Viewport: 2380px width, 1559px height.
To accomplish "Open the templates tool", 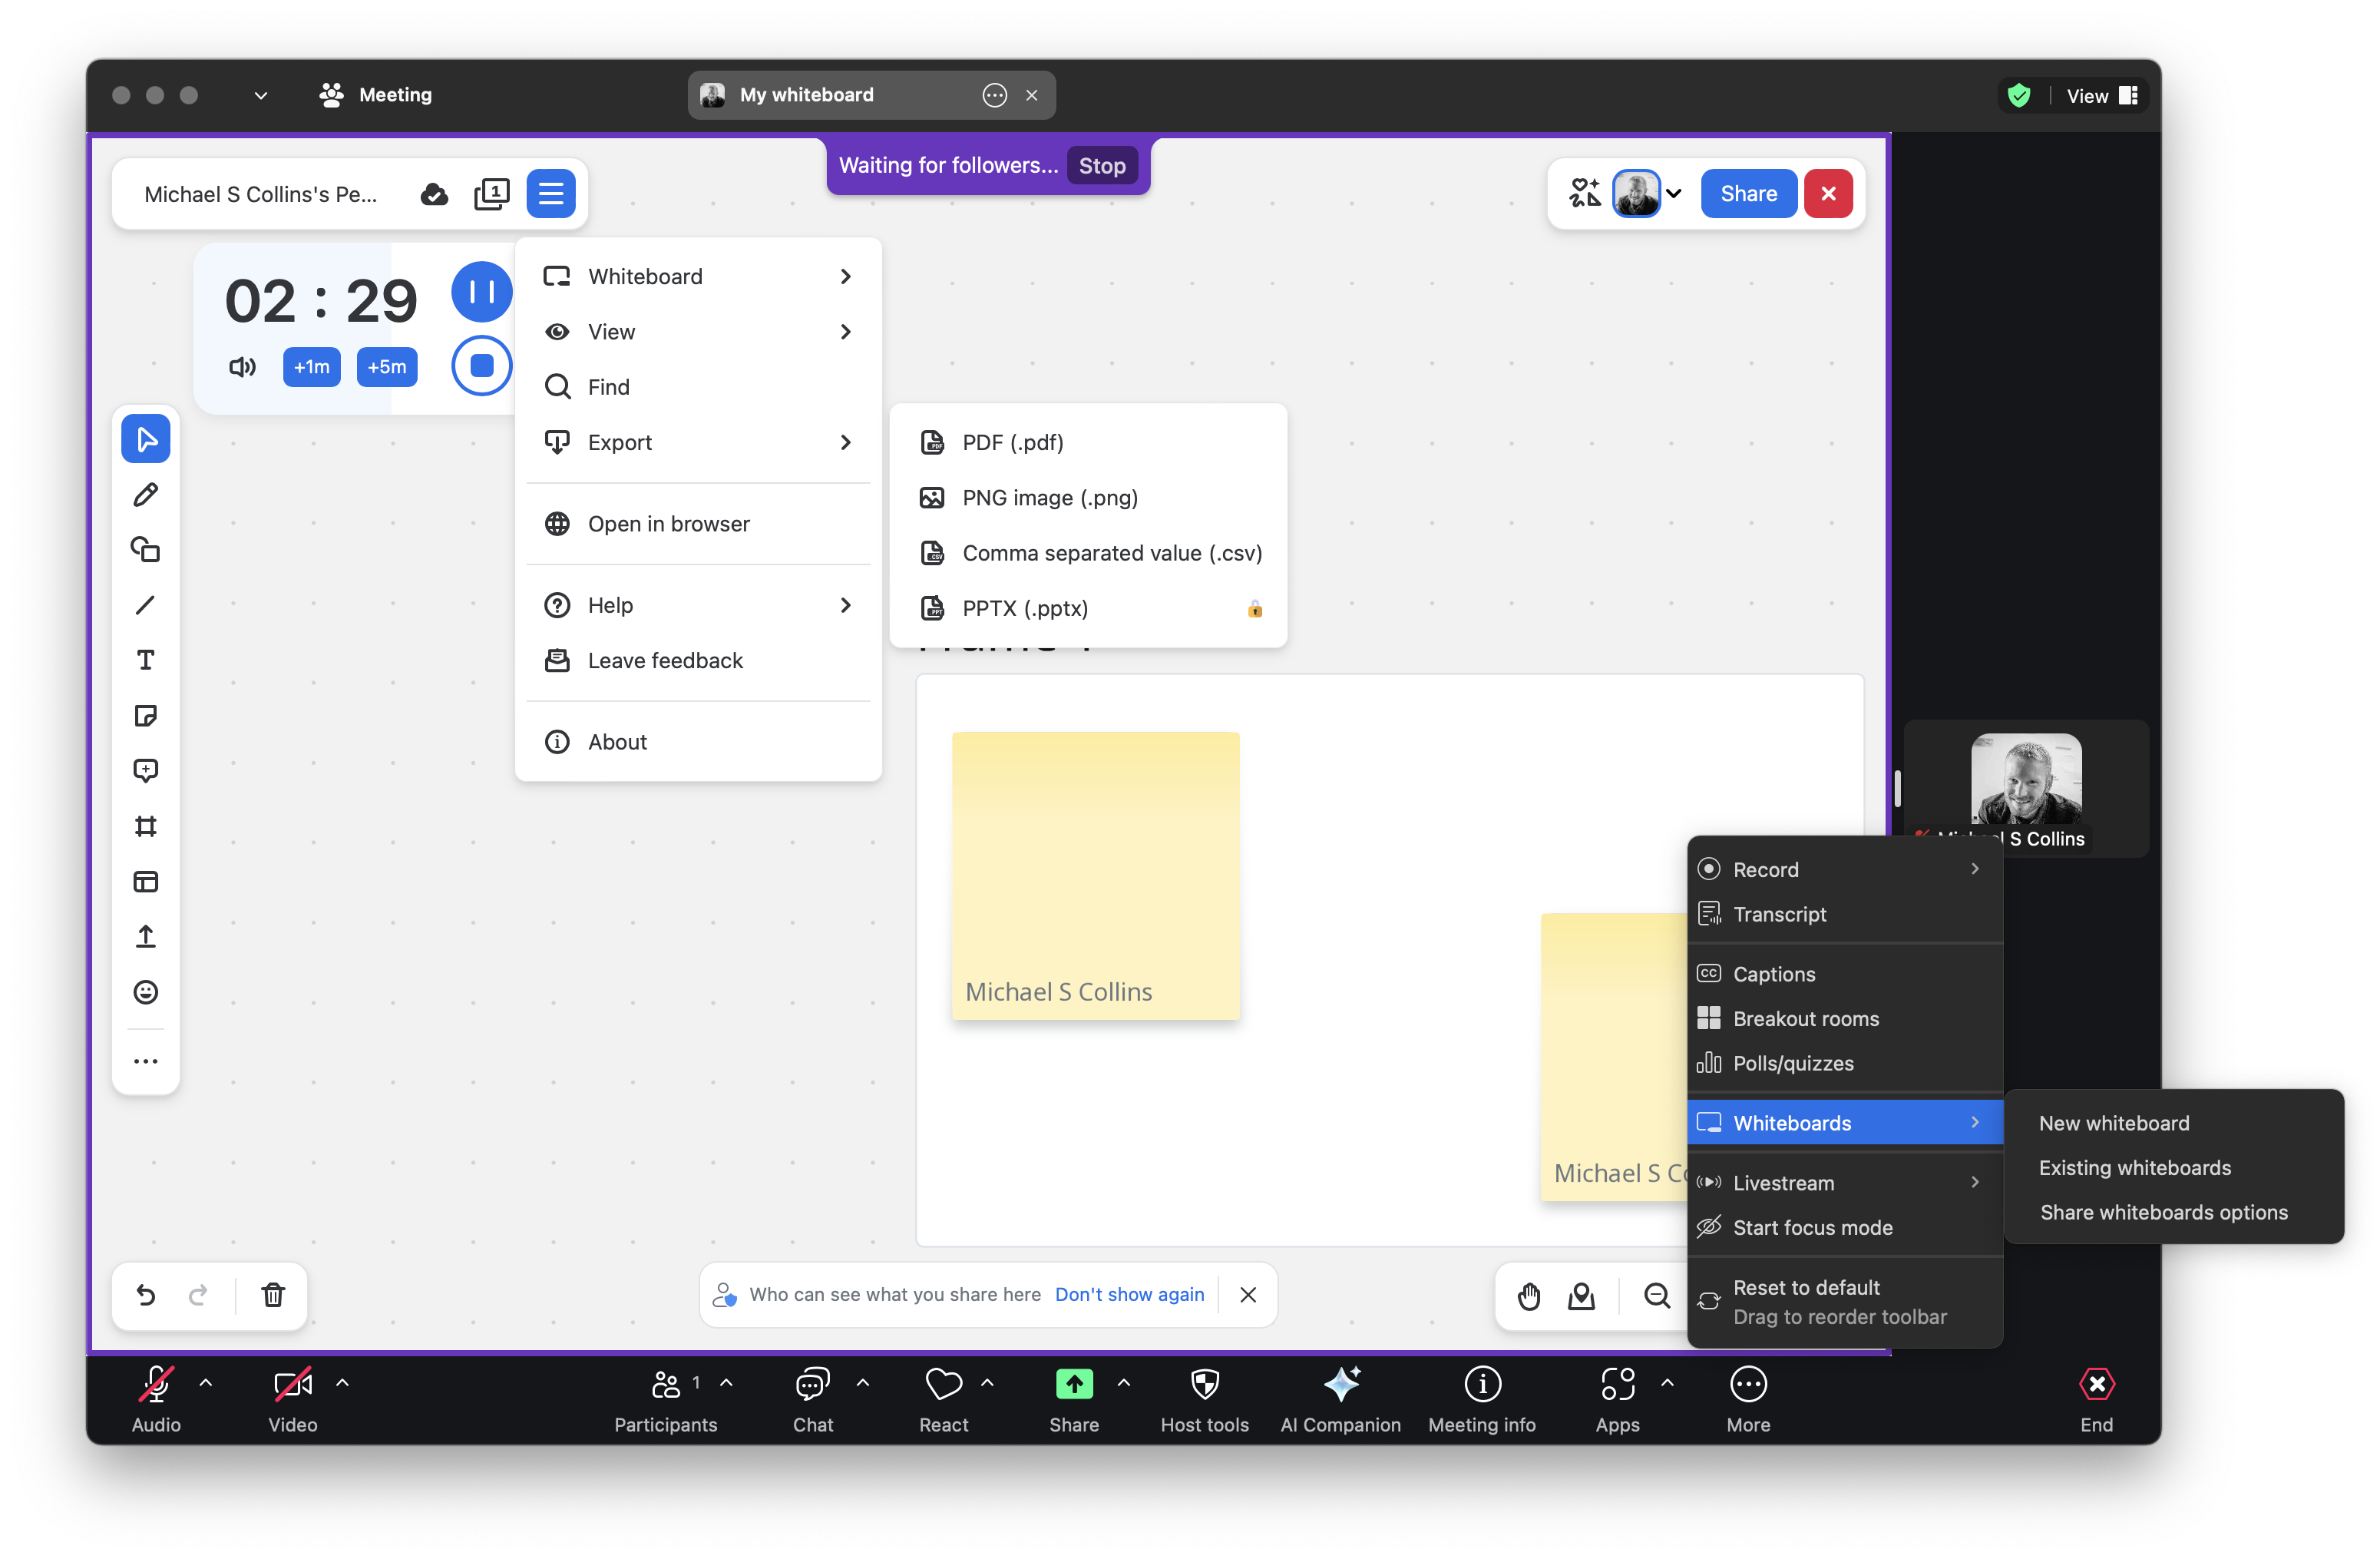I will (146, 881).
